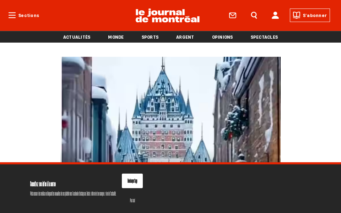Image resolution: width=341 pixels, height=213 pixels.
Task: Open the user account icon
Action: pos(275,15)
